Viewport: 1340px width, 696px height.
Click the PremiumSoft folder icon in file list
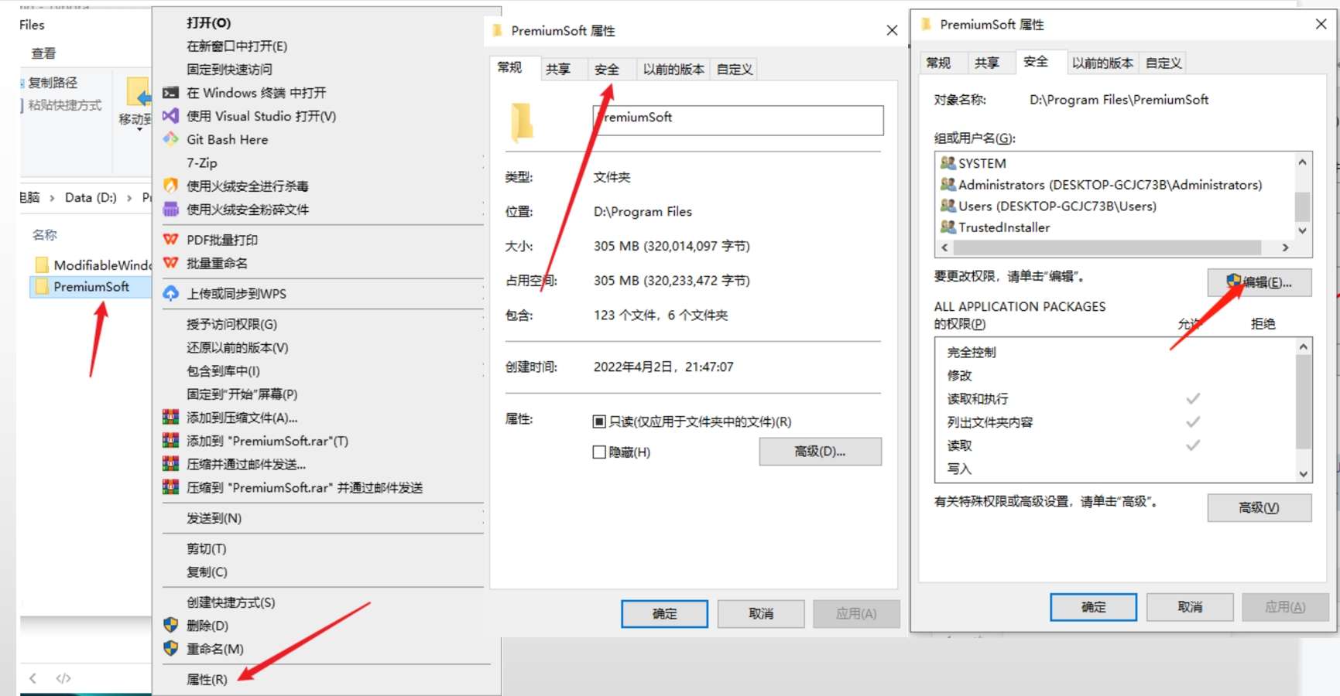pos(42,286)
